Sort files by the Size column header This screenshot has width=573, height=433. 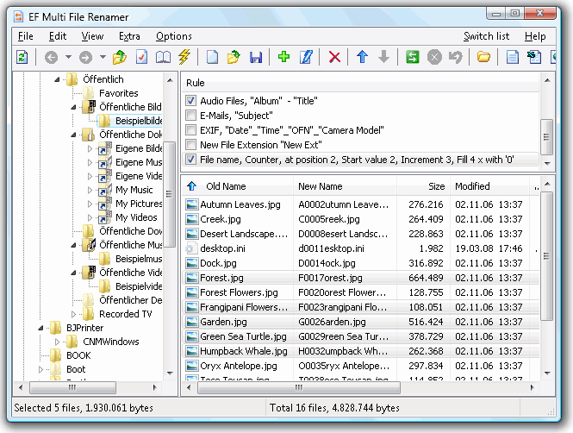pyautogui.click(x=436, y=186)
